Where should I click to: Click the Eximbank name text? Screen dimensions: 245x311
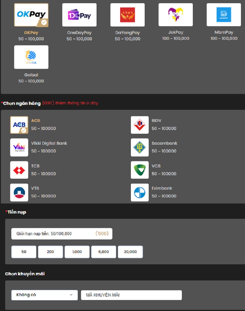(x=162, y=188)
